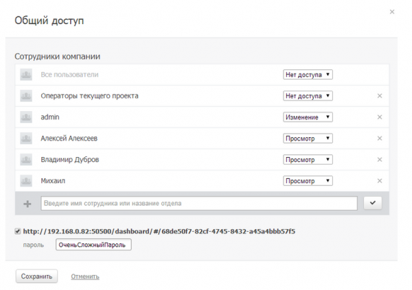Click avatar icon next to admin

coord(27,117)
